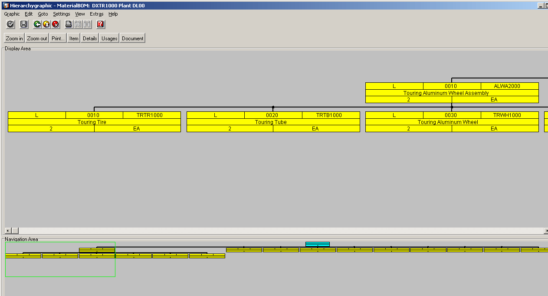Click the display area scroll left arrow
548x296 pixels.
pyautogui.click(x=7, y=231)
